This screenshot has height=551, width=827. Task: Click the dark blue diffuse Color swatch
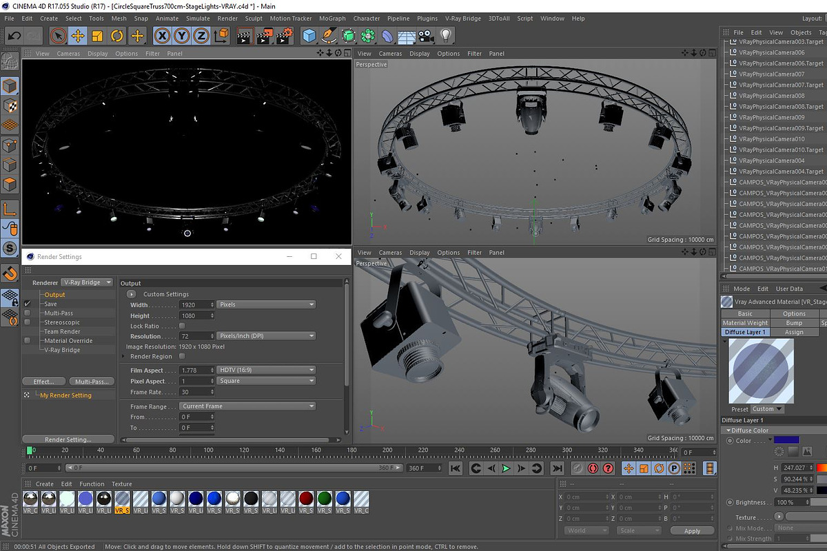click(786, 440)
